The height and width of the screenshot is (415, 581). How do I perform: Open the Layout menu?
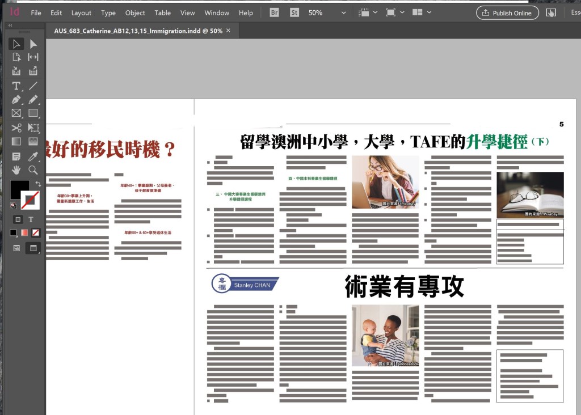81,12
